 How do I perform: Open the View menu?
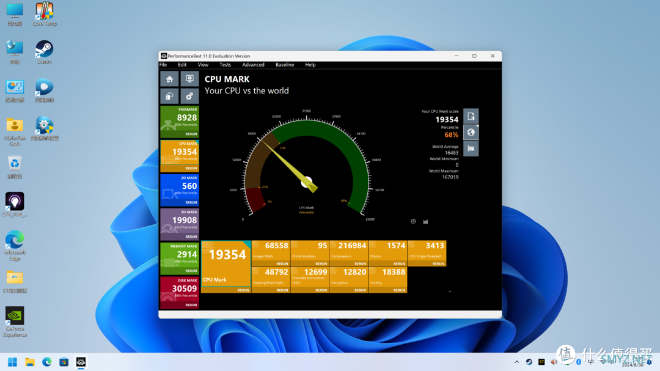203,65
